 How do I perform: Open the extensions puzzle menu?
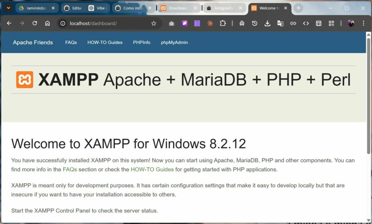pos(223,23)
